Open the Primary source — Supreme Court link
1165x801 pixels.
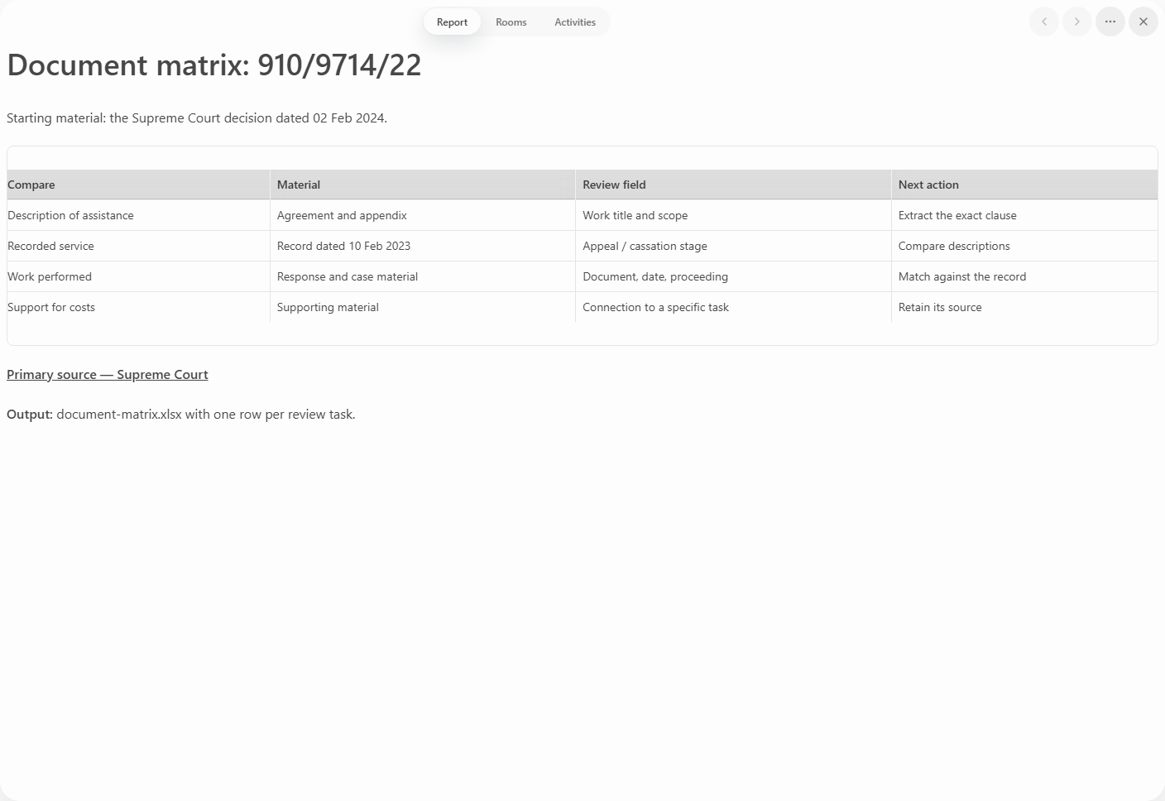108,375
